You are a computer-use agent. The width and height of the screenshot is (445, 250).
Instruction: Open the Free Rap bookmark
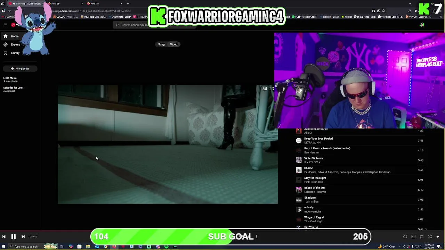(x=141, y=17)
